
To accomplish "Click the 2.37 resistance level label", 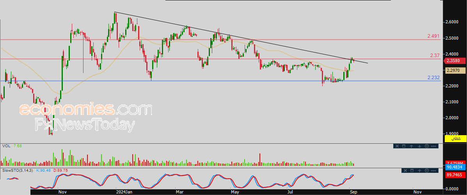I will click(435, 56).
